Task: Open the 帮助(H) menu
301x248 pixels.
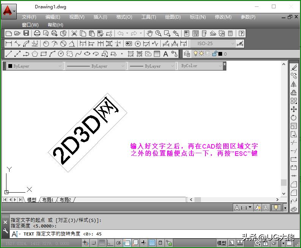Action: coord(55,25)
